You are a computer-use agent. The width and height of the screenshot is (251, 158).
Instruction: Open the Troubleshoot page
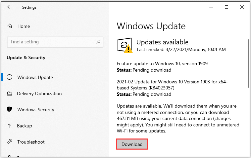[x=31, y=142]
